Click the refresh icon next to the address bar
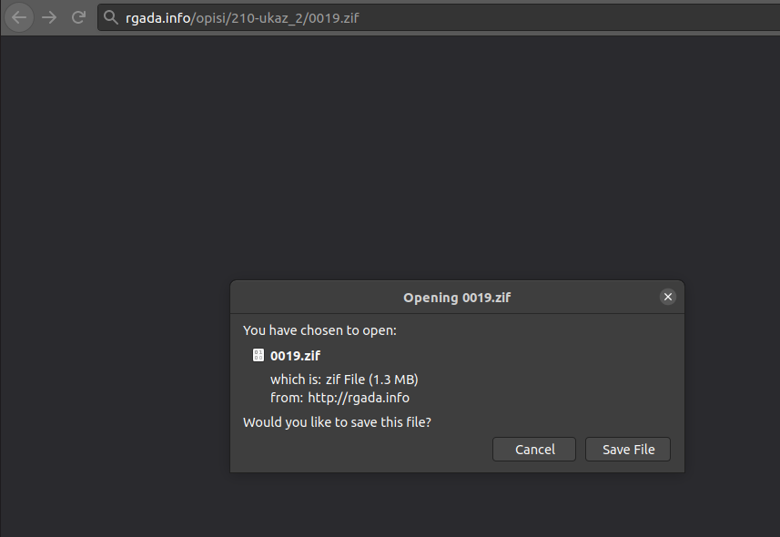The image size is (780, 537). click(78, 16)
